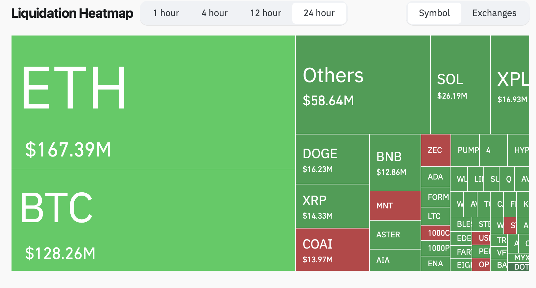Choose the 12 hour timeframe

pyautogui.click(x=266, y=13)
